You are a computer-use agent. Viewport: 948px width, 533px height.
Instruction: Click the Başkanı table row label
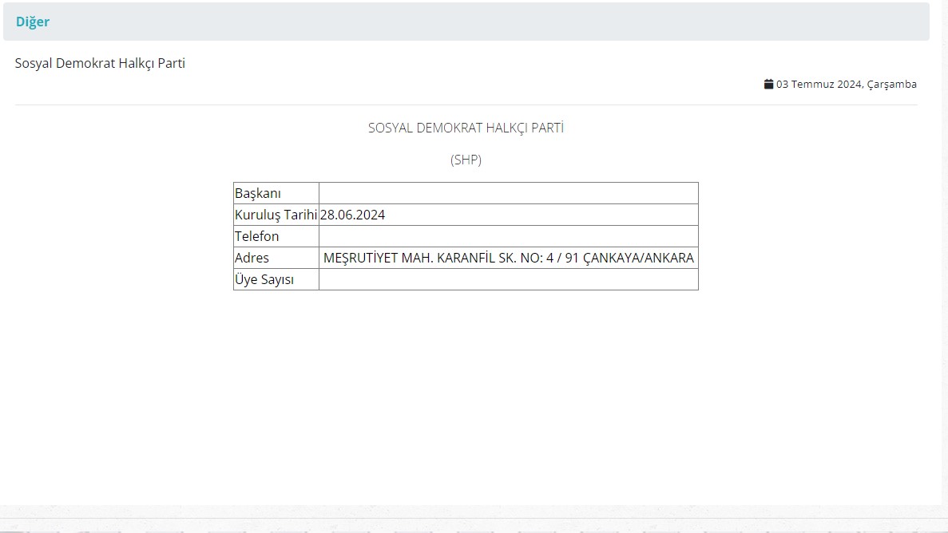(256, 192)
